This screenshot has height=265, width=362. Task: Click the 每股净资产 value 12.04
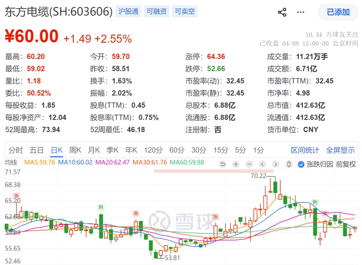pos(58,118)
